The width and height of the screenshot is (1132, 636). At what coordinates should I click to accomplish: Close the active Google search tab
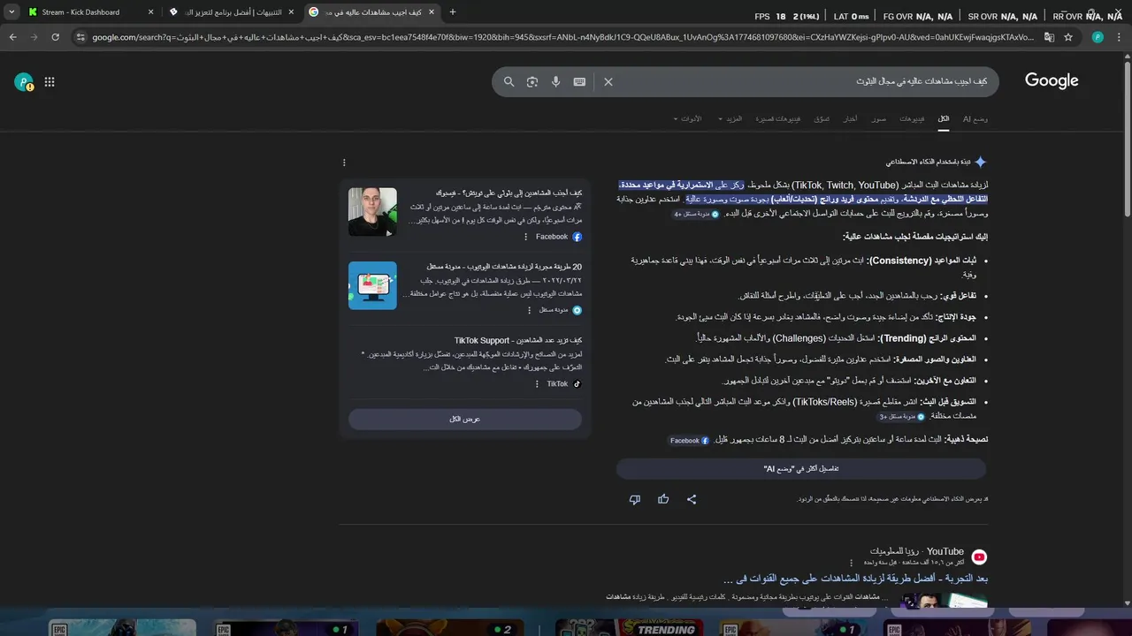[432, 12]
